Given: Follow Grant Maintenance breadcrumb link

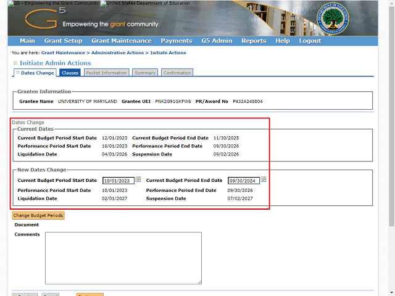Looking at the screenshot, I should [63, 53].
